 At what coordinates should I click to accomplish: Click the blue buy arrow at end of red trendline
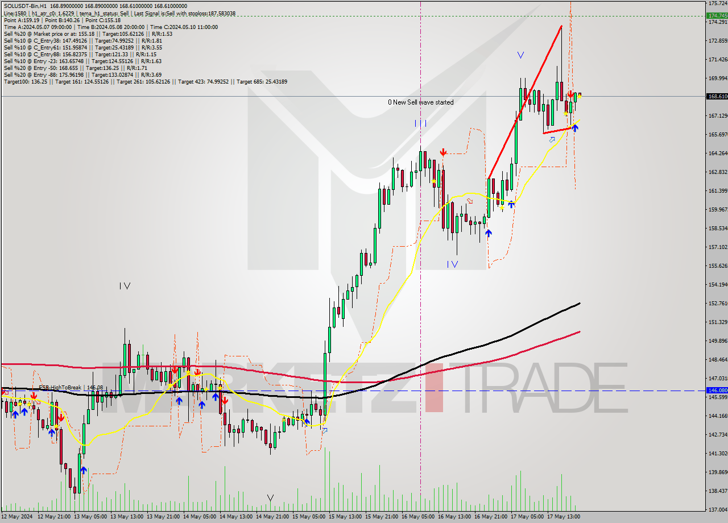tap(575, 128)
